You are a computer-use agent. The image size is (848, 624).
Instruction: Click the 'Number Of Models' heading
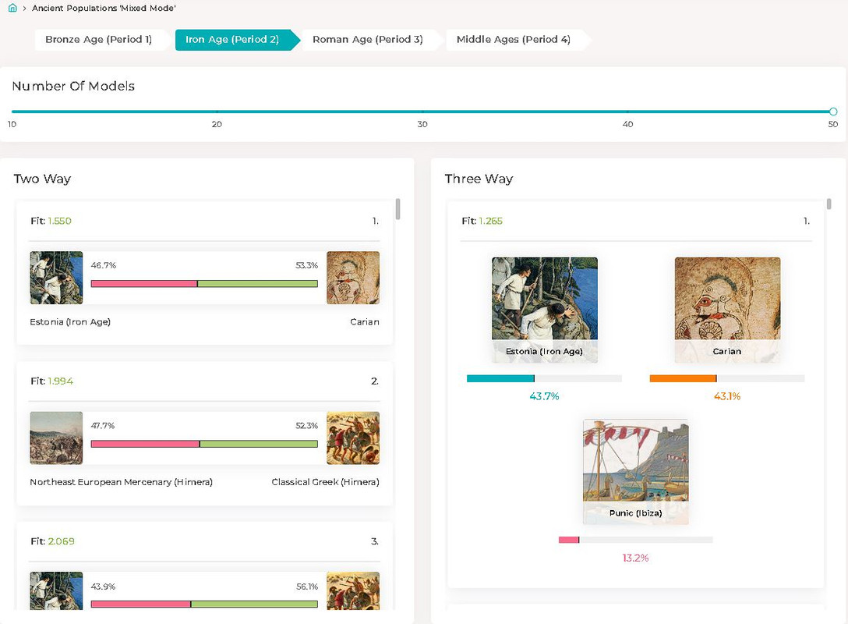73,86
